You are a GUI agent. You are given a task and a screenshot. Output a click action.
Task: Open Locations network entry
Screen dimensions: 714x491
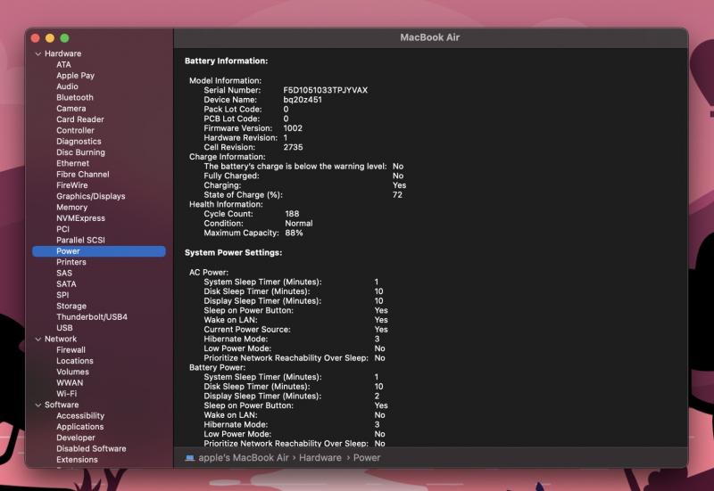point(75,361)
